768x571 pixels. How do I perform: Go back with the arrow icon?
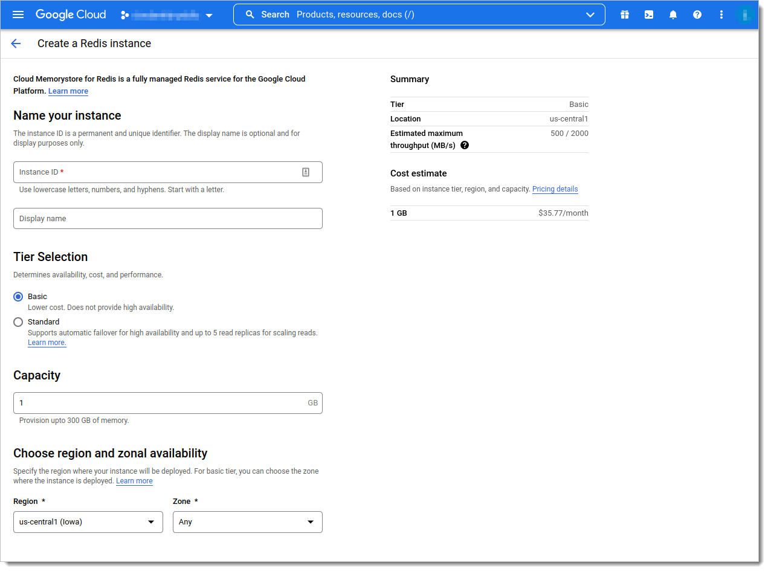16,44
